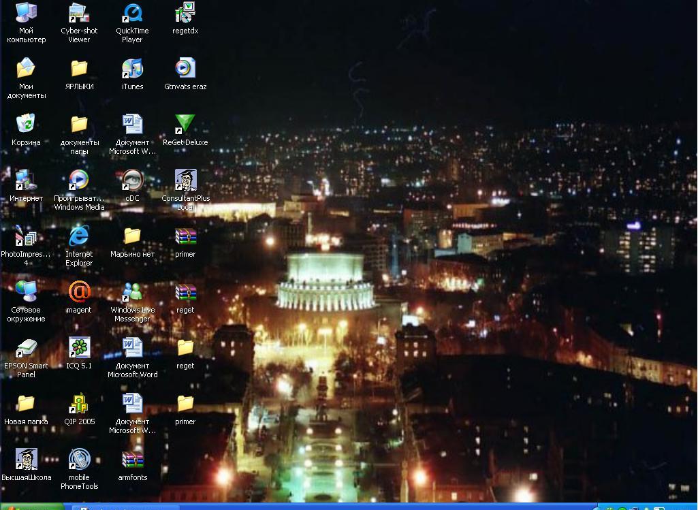The image size is (698, 510).
Task: Open QuickTime Player shortcut
Action: coord(132,14)
